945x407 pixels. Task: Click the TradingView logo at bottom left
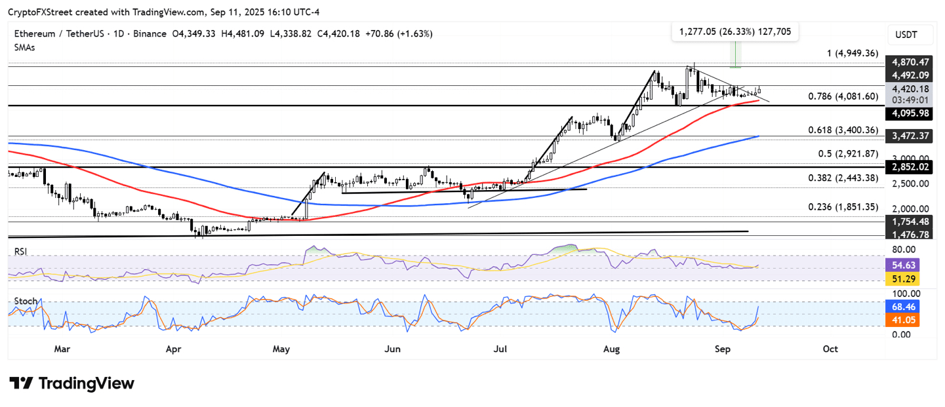71,383
